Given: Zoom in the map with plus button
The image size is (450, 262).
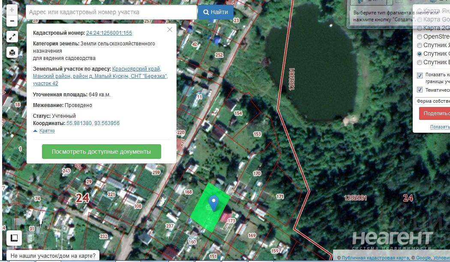Looking at the screenshot, I should tap(12, 10).
